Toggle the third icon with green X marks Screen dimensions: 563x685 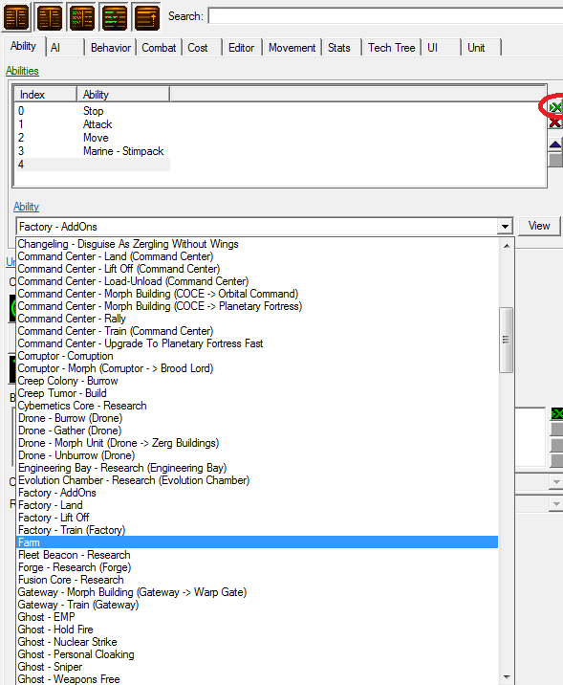pos(82,16)
